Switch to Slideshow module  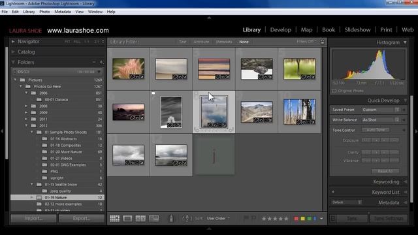(357, 30)
